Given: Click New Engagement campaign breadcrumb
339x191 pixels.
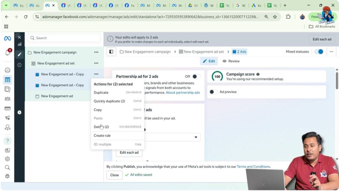Looking at the screenshot, I should click(x=145, y=52).
